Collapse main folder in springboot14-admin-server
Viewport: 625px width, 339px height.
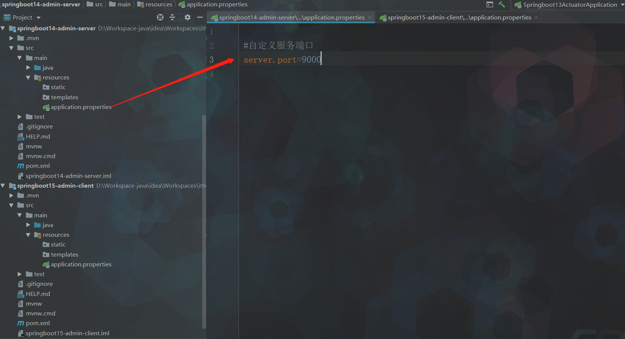point(19,58)
